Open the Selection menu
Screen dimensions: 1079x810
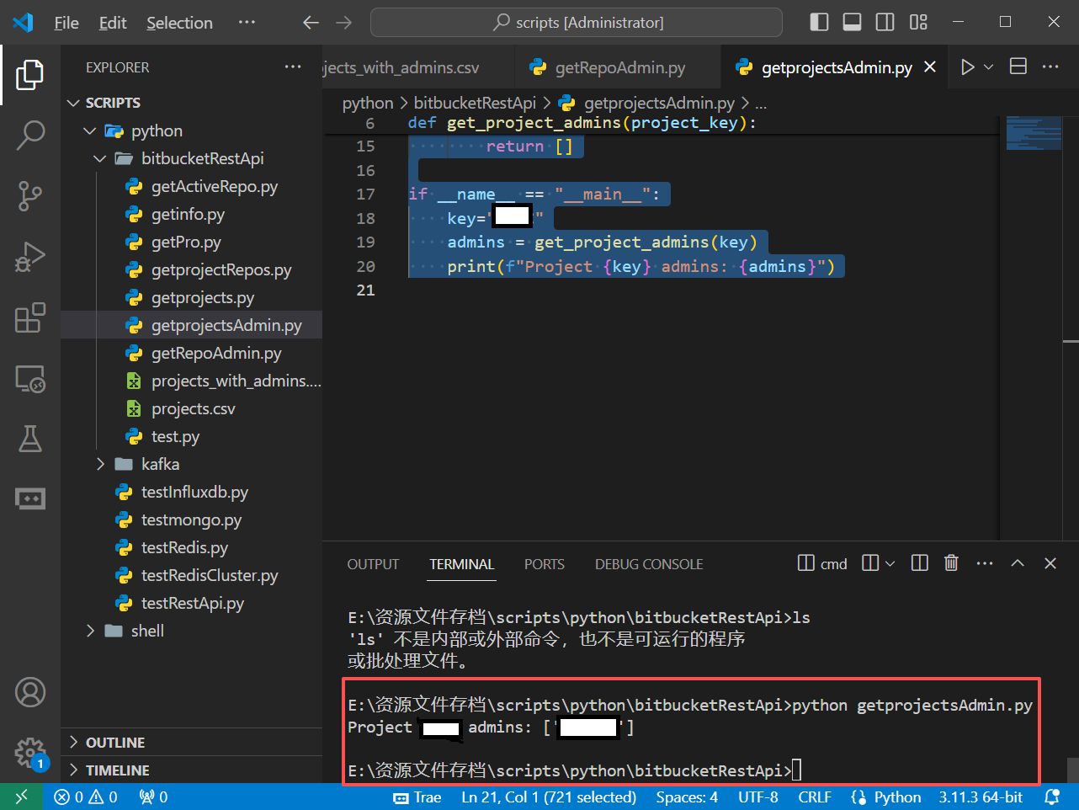click(x=179, y=23)
